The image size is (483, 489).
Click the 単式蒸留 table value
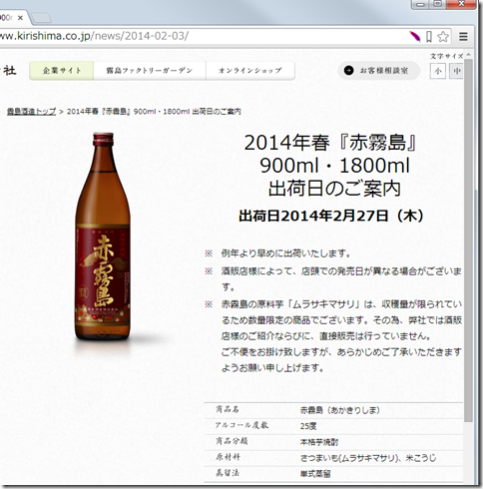pyautogui.click(x=315, y=474)
